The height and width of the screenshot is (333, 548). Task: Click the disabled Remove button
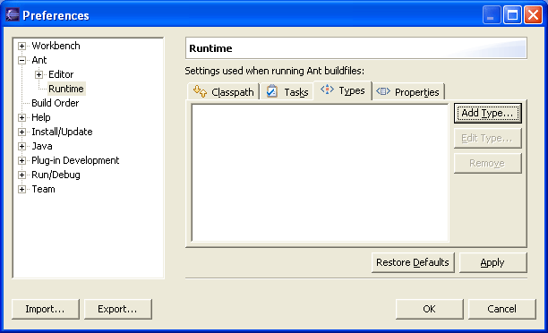(487, 163)
